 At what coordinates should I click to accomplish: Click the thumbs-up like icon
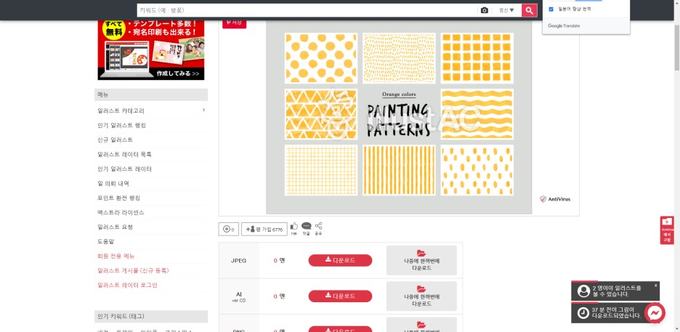pyautogui.click(x=294, y=226)
